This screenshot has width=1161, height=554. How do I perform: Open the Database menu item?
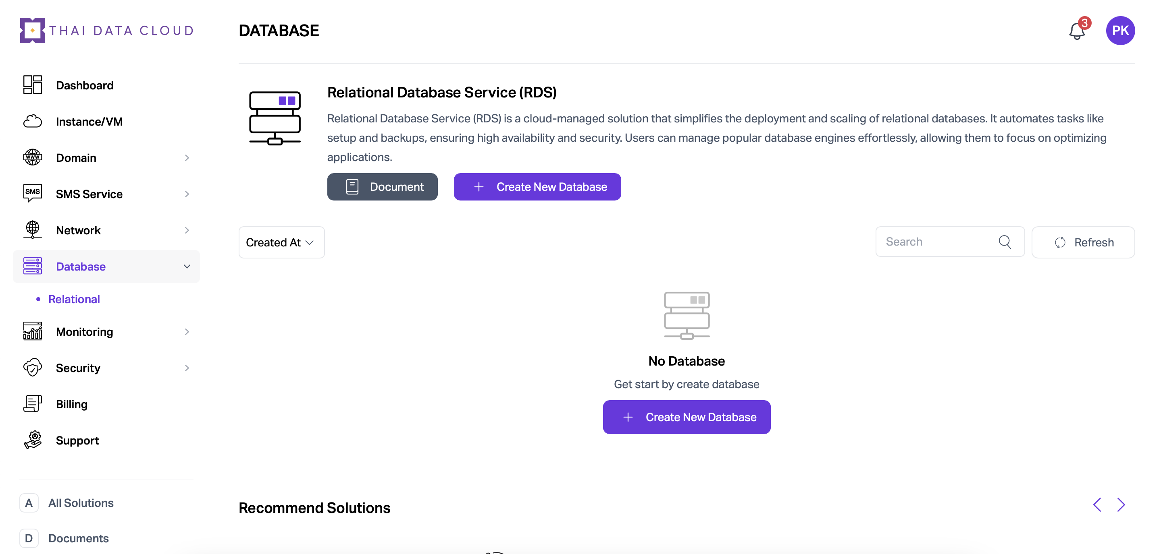[106, 267]
